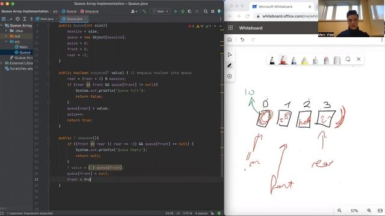The width and height of the screenshot is (385, 216).
Task: Select the yellow highlighter
Action: tap(304, 60)
